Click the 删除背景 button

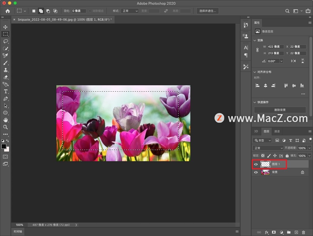point(280,110)
